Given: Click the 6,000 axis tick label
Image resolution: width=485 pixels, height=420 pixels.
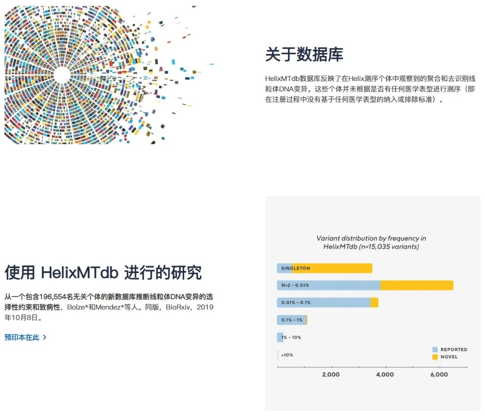Looking at the screenshot, I should tap(439, 375).
